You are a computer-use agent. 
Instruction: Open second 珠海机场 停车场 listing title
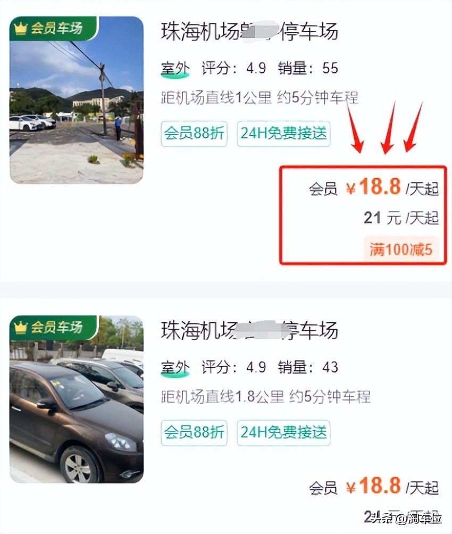coord(249,330)
